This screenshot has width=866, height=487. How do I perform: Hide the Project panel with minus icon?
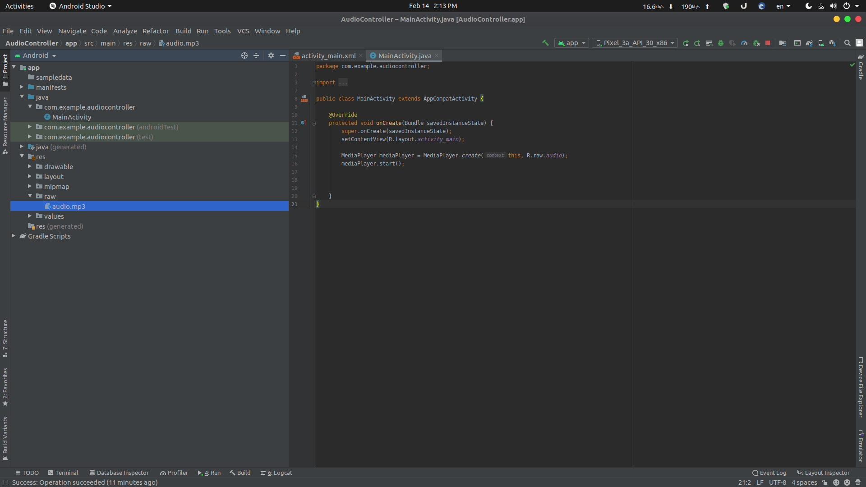click(283, 55)
